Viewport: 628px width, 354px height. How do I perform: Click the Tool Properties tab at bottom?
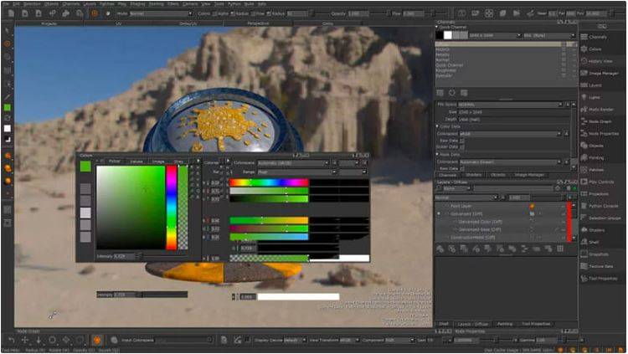[536, 323]
